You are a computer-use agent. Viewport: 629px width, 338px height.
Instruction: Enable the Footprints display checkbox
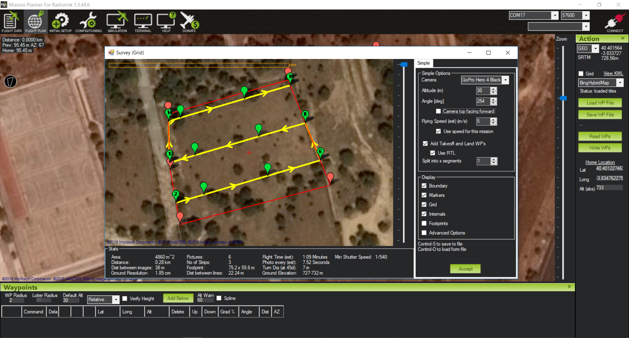424,223
